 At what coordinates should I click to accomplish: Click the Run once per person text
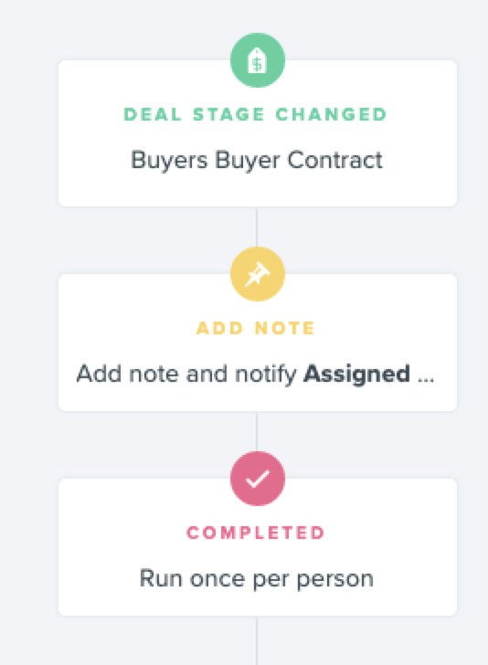[x=256, y=579]
